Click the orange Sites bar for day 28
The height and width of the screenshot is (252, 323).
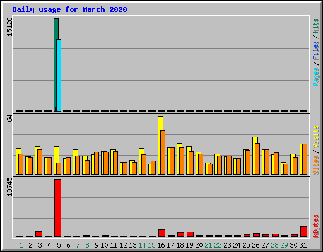coord(276,163)
